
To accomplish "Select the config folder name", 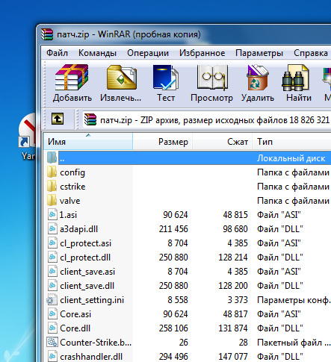I will coord(72,172).
